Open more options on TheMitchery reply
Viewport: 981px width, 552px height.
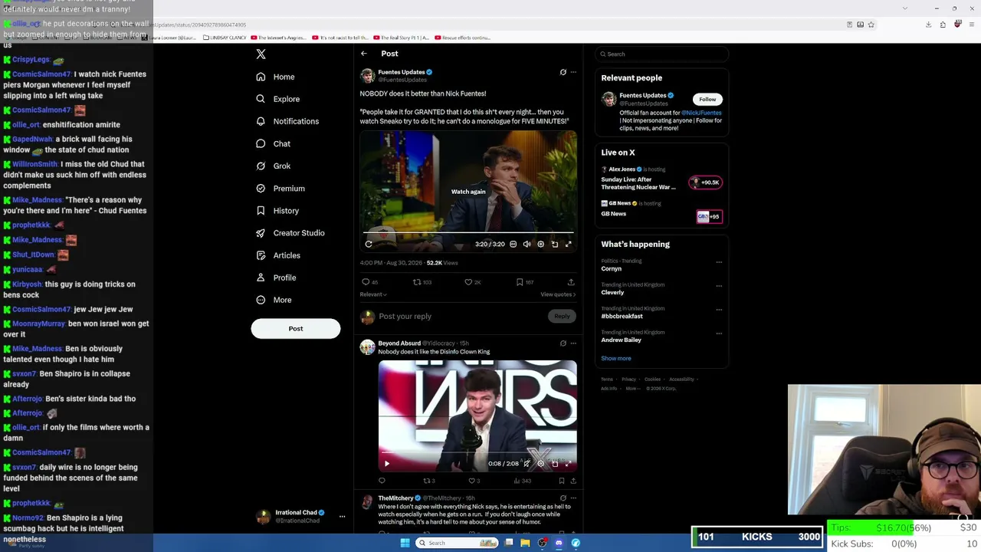(573, 498)
